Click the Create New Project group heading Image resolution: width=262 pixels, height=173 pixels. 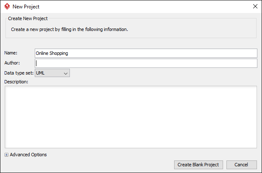tap(28, 18)
